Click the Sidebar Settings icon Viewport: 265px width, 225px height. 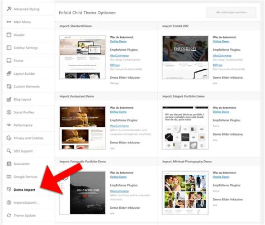(x=9, y=47)
